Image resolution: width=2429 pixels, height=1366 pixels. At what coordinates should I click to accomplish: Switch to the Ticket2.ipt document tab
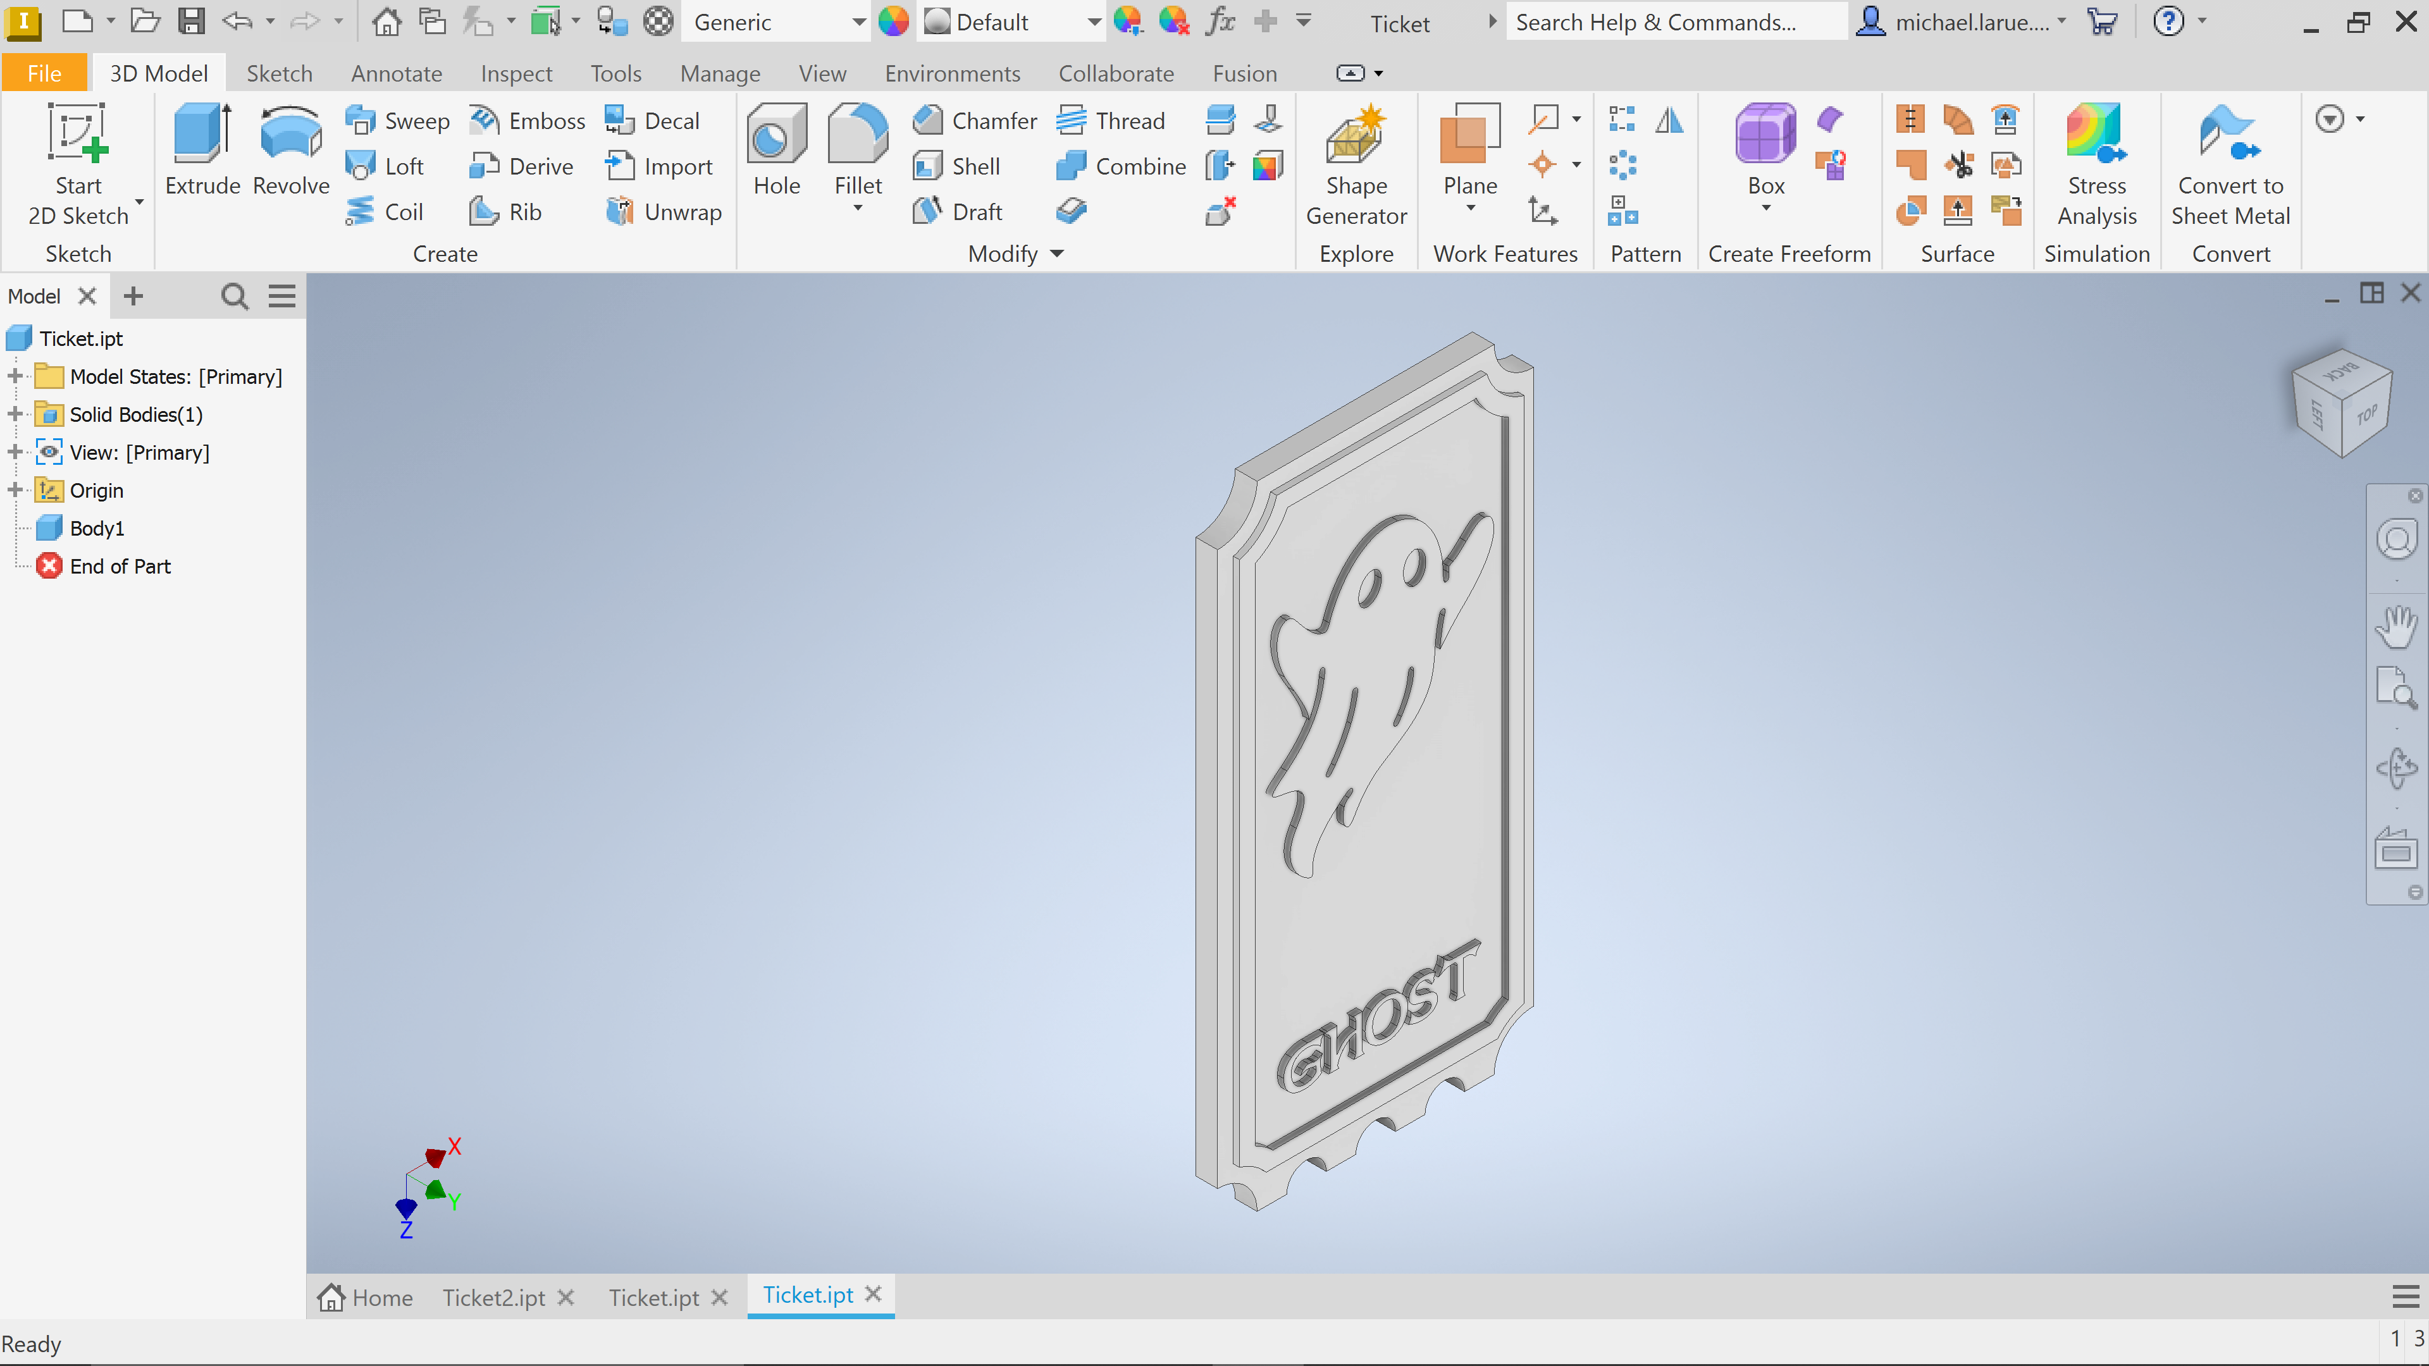tap(493, 1298)
